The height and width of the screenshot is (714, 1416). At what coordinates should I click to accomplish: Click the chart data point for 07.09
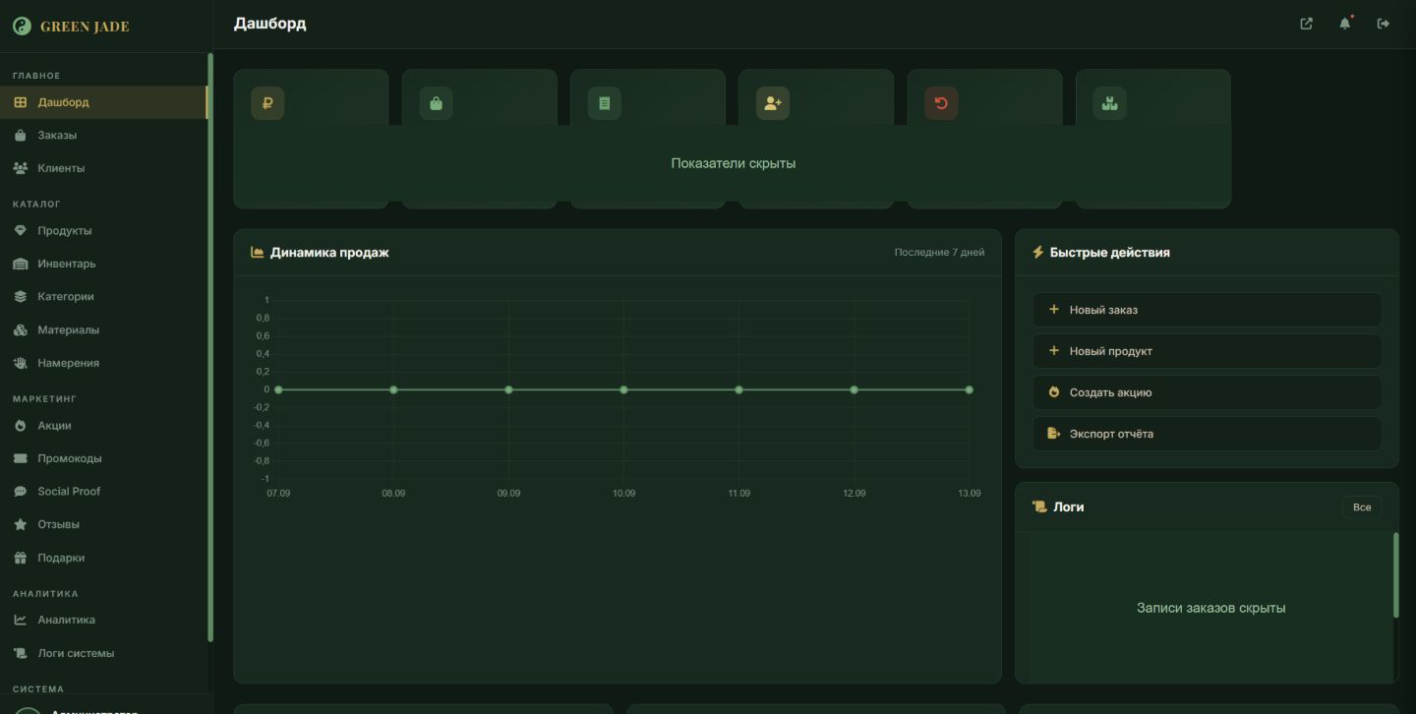pos(278,390)
